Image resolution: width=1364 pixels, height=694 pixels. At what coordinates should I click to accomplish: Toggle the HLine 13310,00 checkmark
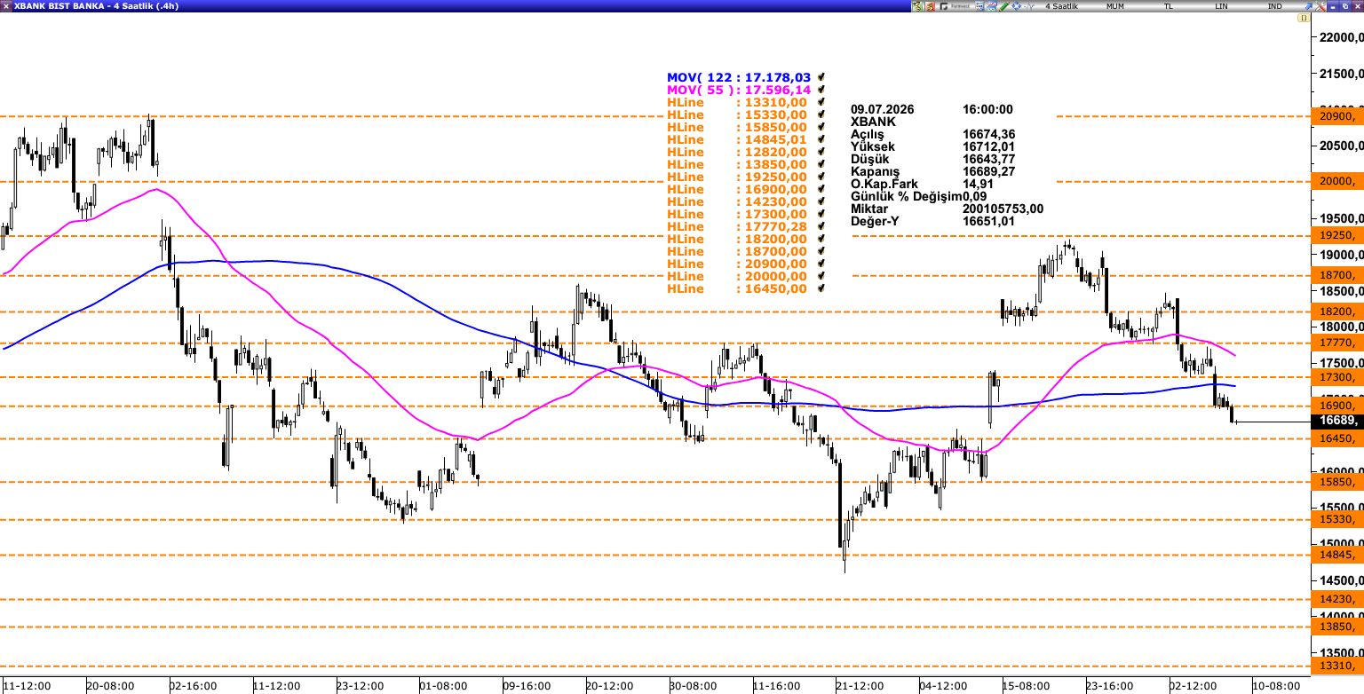[821, 102]
